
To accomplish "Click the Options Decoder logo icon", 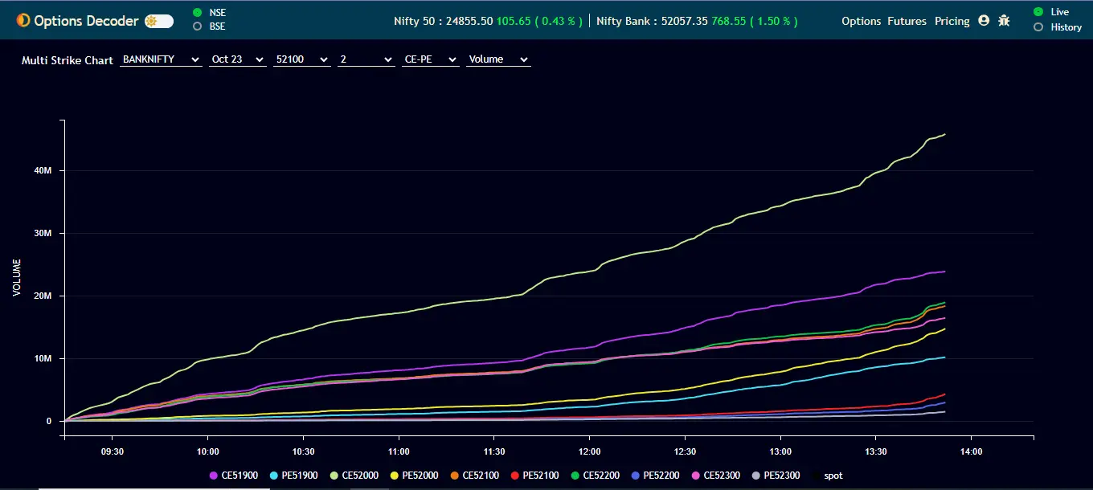I will [x=23, y=21].
